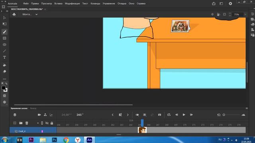The width and height of the screenshot is (255, 143).
Task: Select the Eraser tool
Action: click(x=4, y=71)
